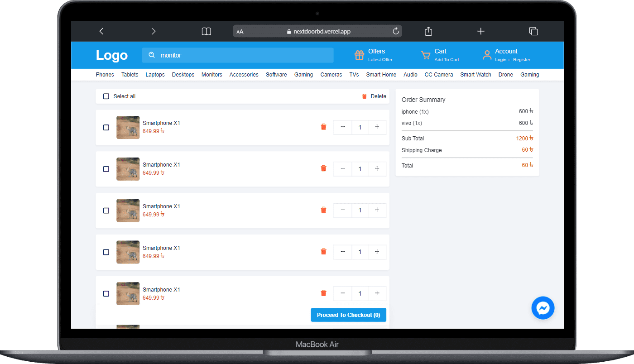
Task: Open the Desktops category
Action: pyautogui.click(x=183, y=75)
